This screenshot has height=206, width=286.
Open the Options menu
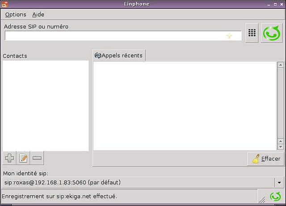pyautogui.click(x=16, y=14)
